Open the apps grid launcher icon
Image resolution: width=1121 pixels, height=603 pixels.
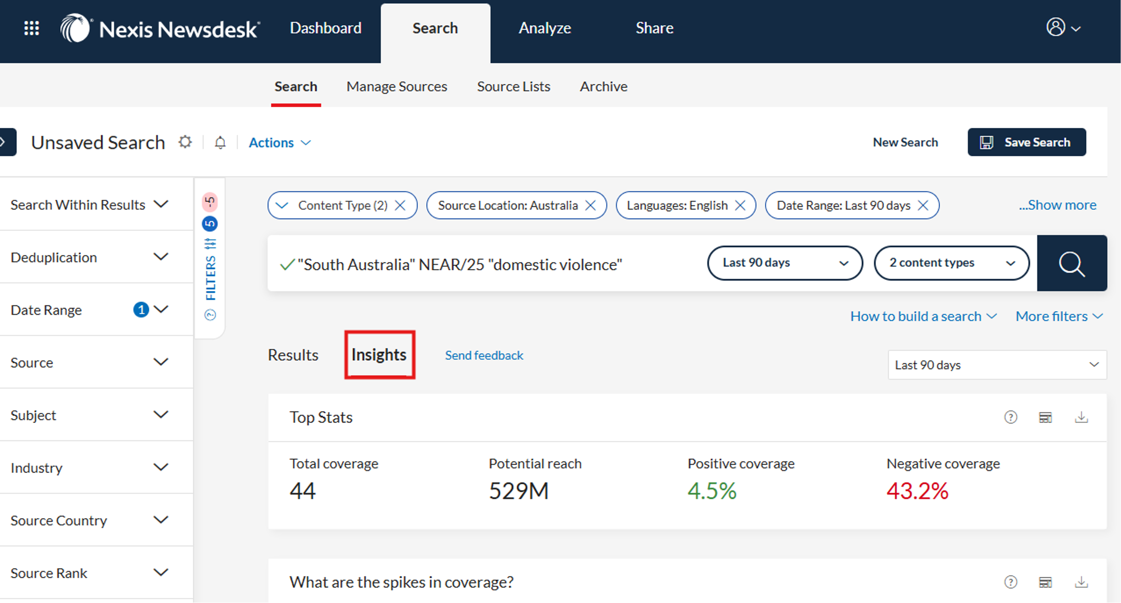click(x=32, y=28)
